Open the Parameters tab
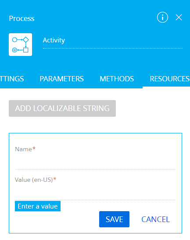 click(x=61, y=79)
